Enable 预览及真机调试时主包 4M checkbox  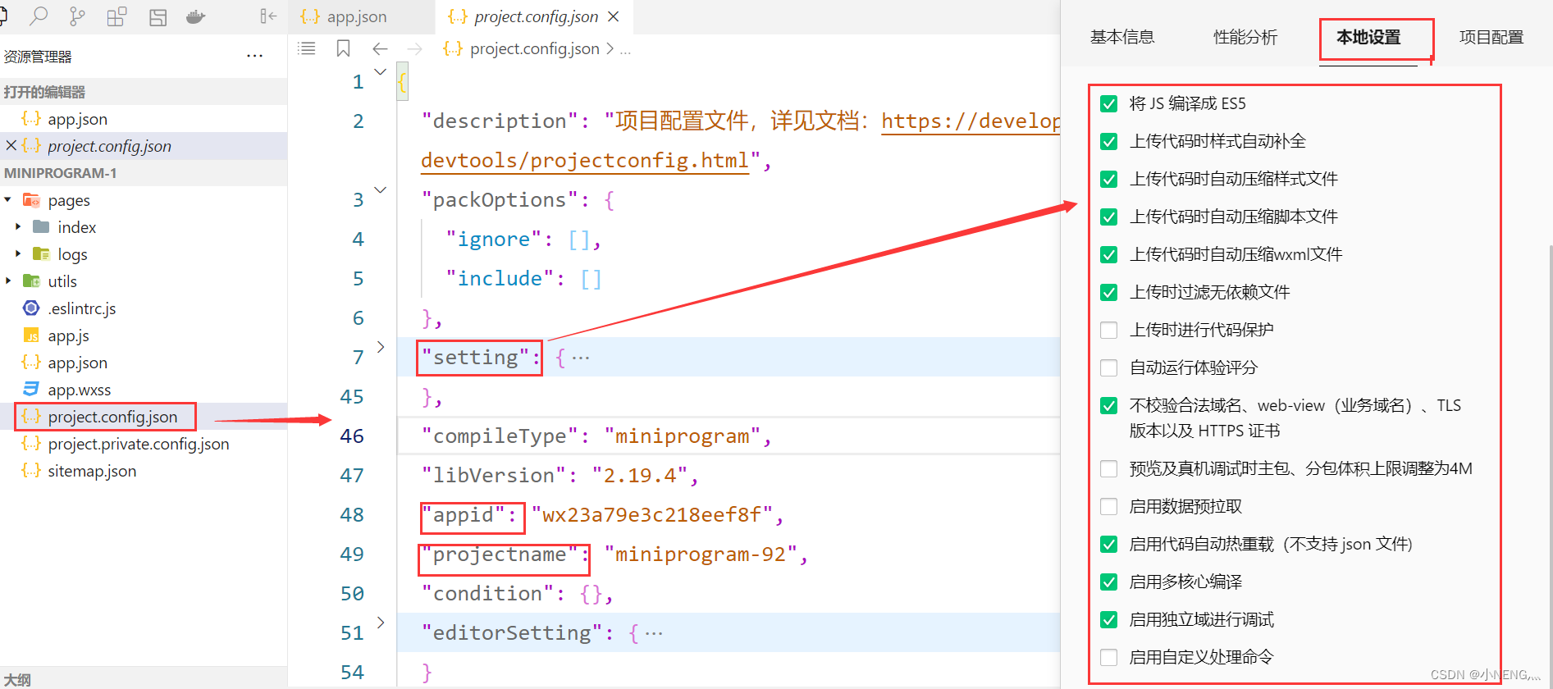point(1108,468)
